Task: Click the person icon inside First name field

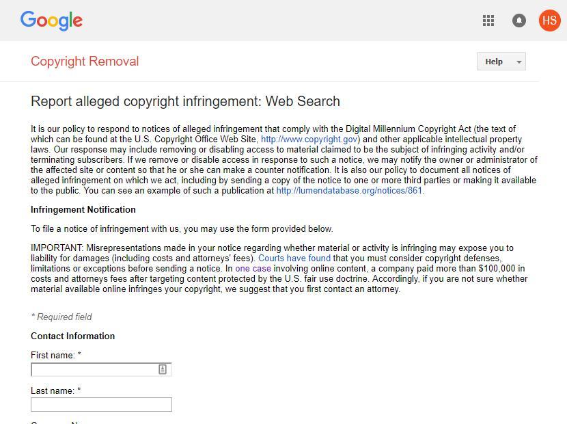Action: (x=162, y=369)
